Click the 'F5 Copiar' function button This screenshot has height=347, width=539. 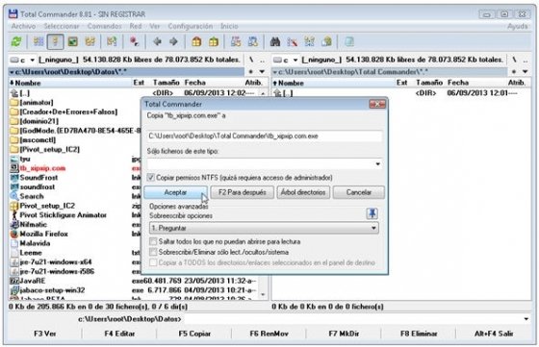point(194,334)
